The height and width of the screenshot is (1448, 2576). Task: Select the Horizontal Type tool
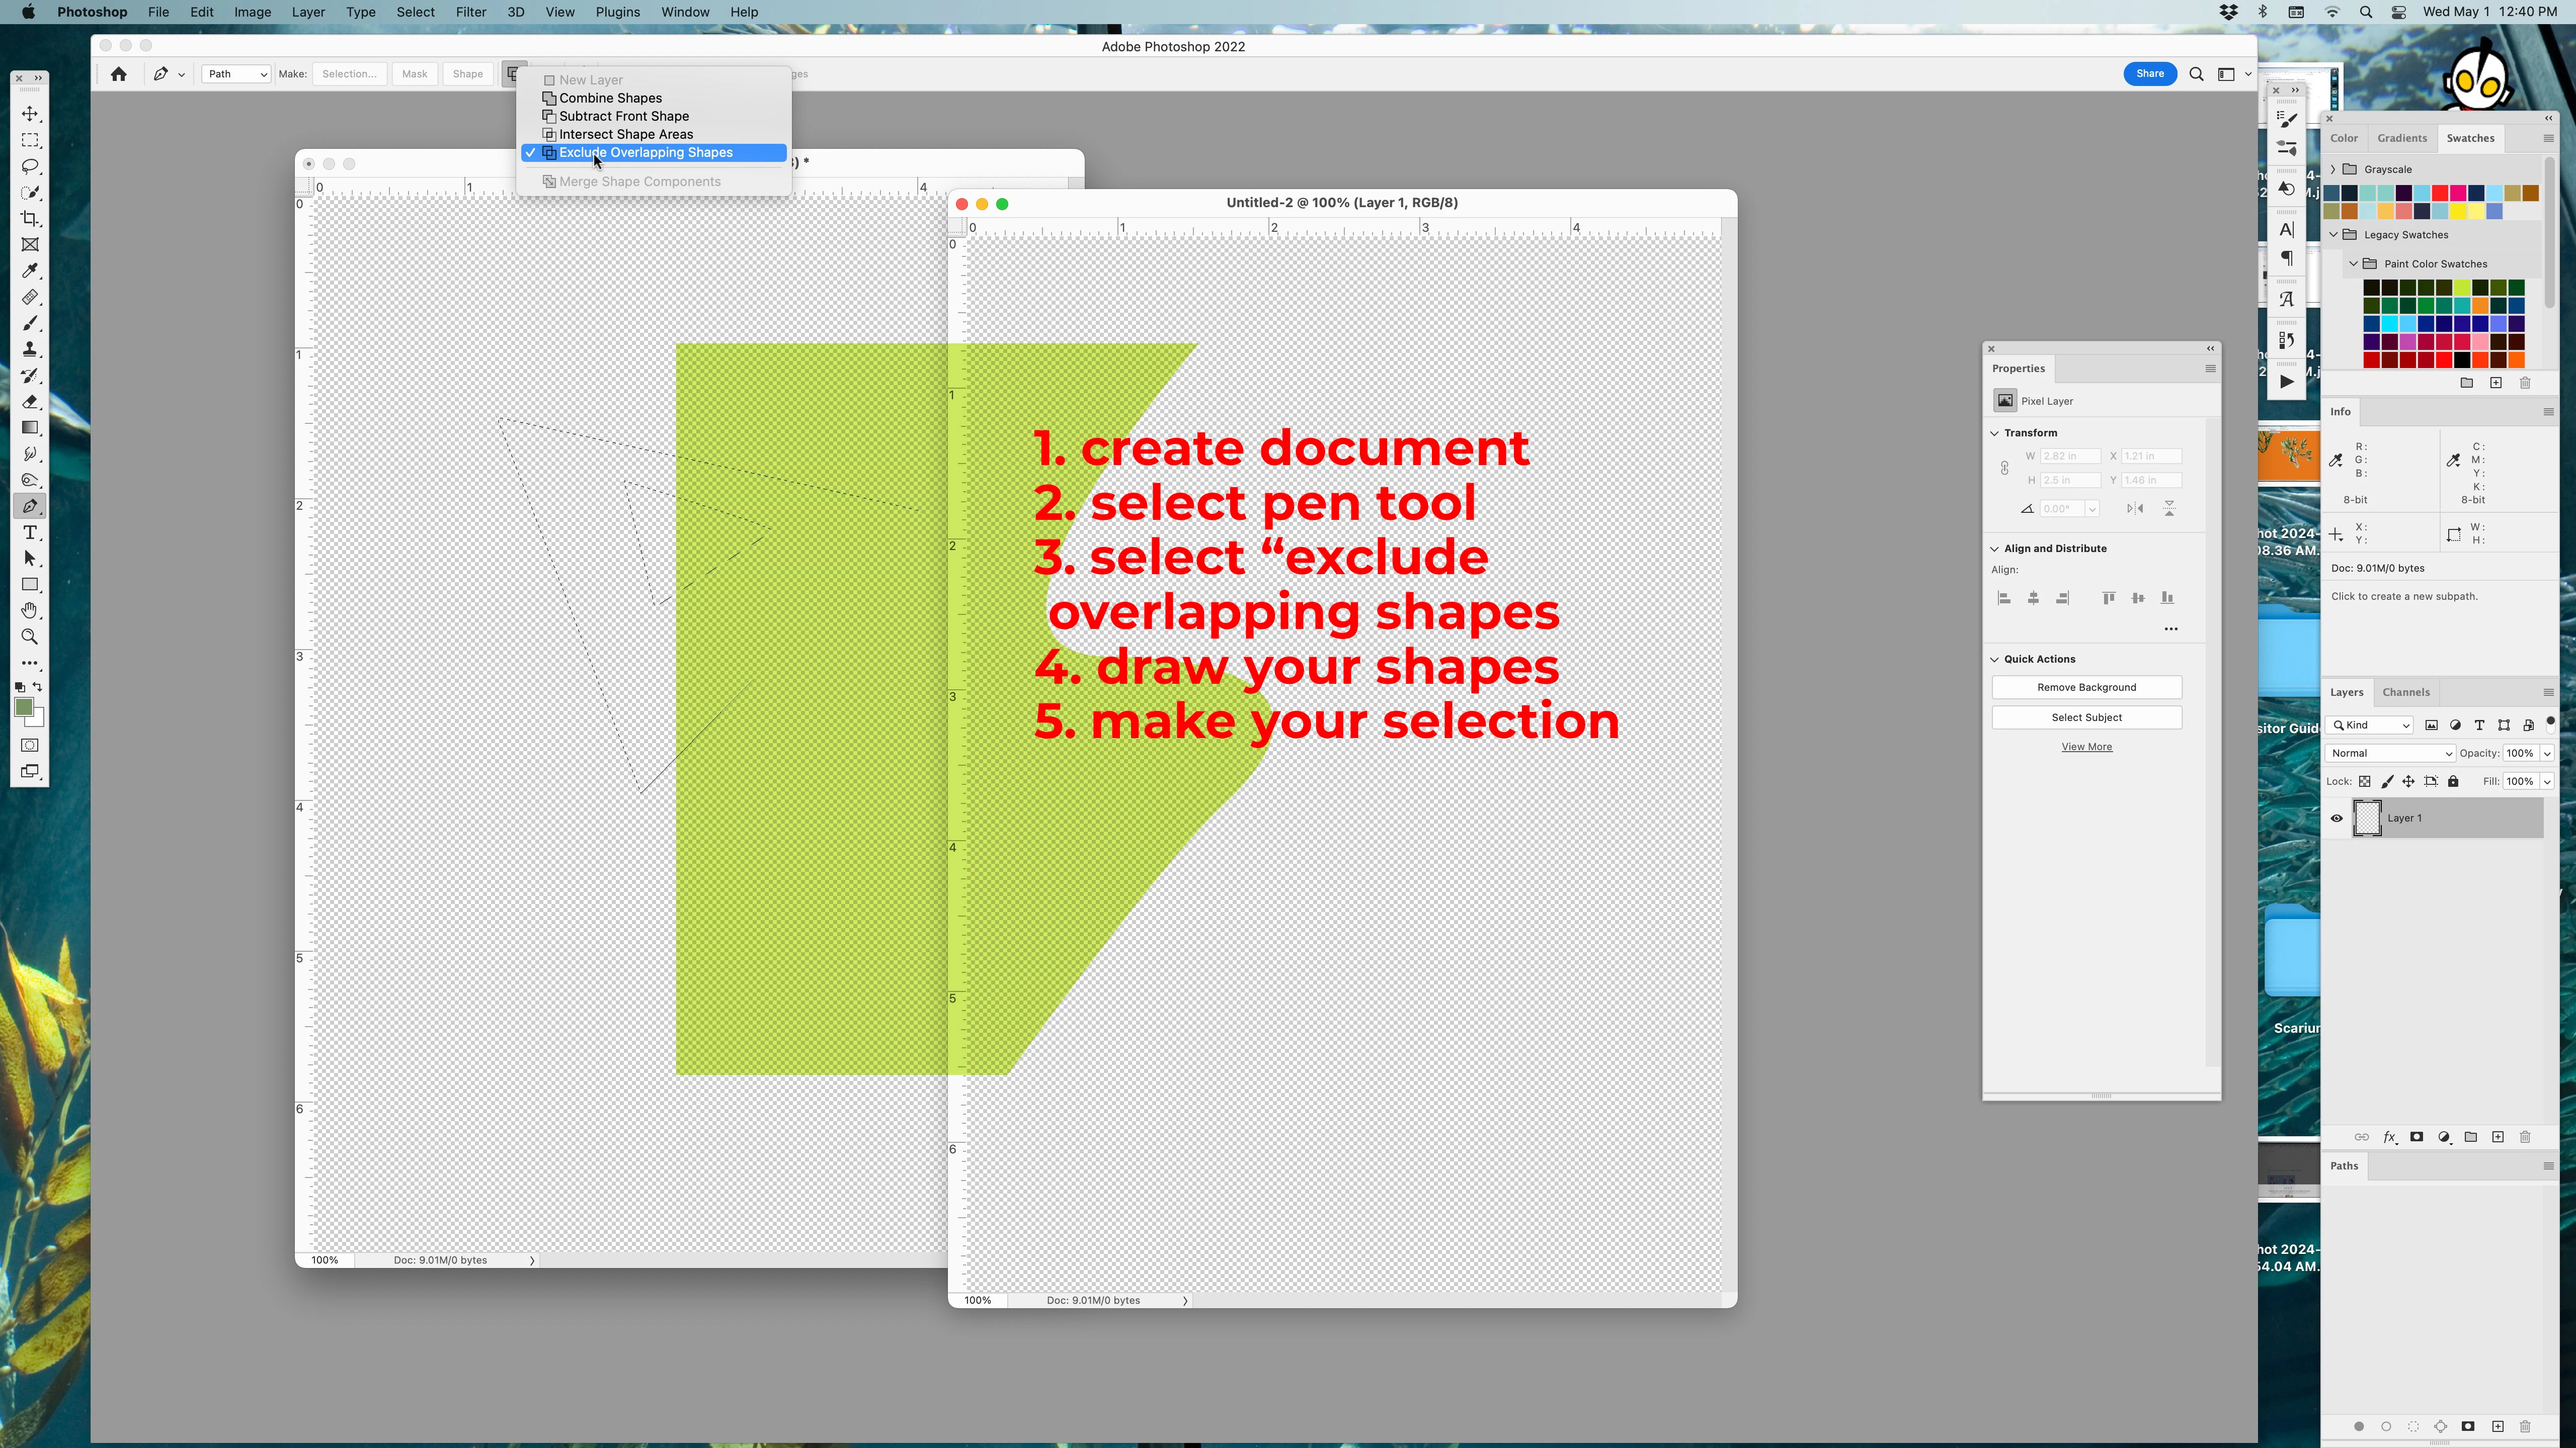30,532
